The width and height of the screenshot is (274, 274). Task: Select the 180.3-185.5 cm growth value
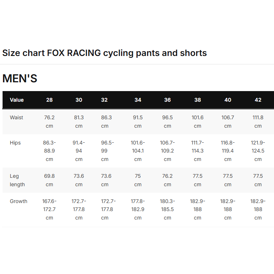click(168, 209)
